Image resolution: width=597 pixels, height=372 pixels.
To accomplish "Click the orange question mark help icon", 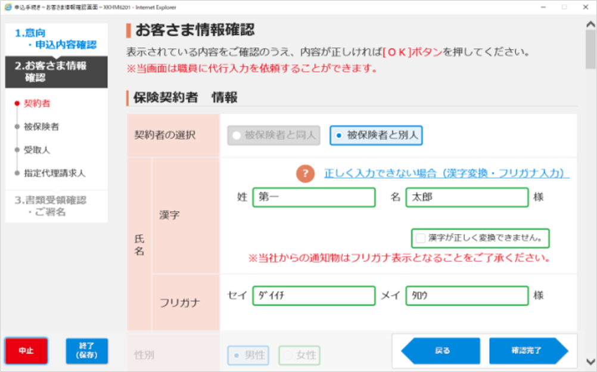I will pos(305,174).
